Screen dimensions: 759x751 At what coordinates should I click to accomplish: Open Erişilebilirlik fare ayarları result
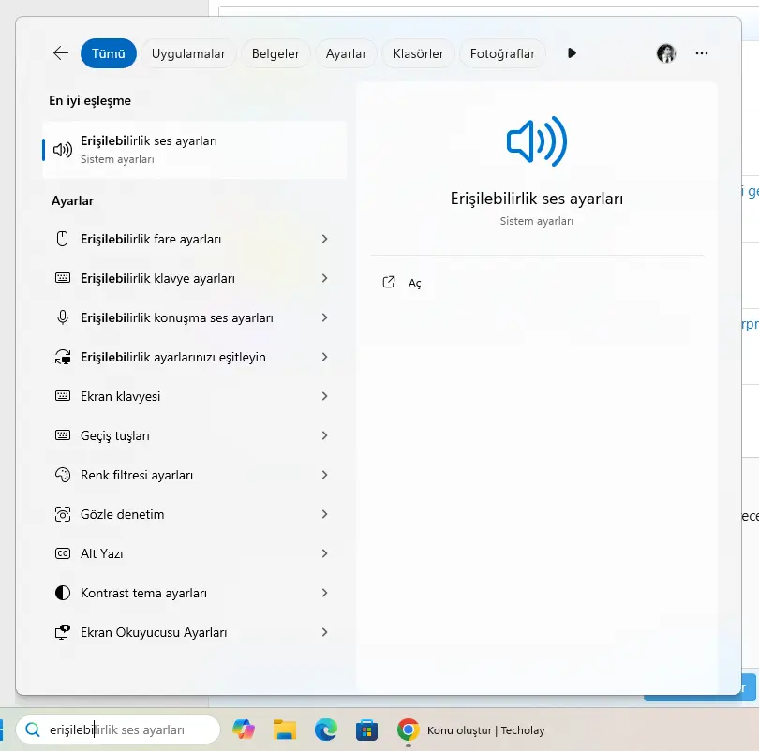pos(195,239)
